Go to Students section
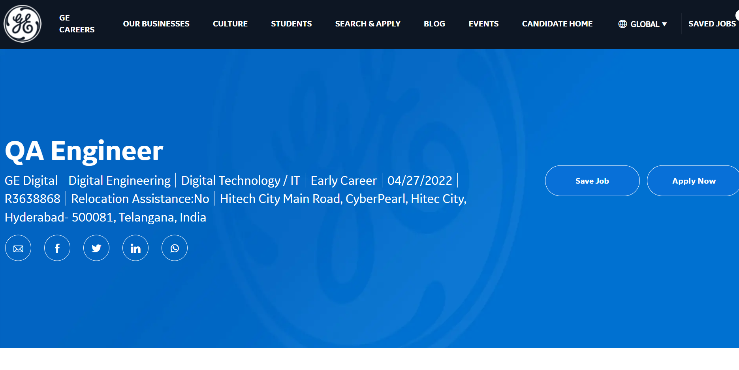 (x=291, y=24)
